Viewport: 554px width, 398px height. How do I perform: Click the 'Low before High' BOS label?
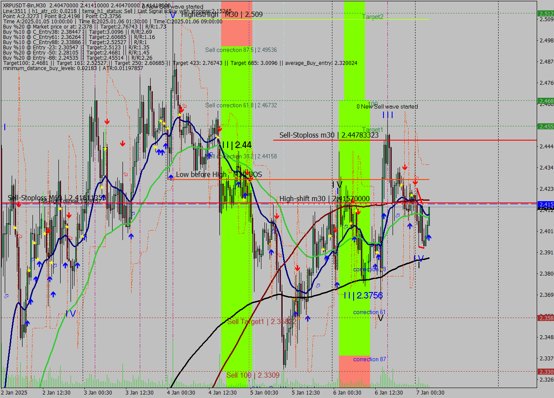point(219,174)
